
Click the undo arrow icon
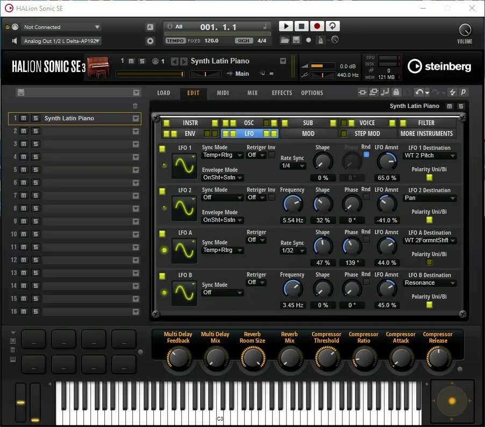pos(419,92)
